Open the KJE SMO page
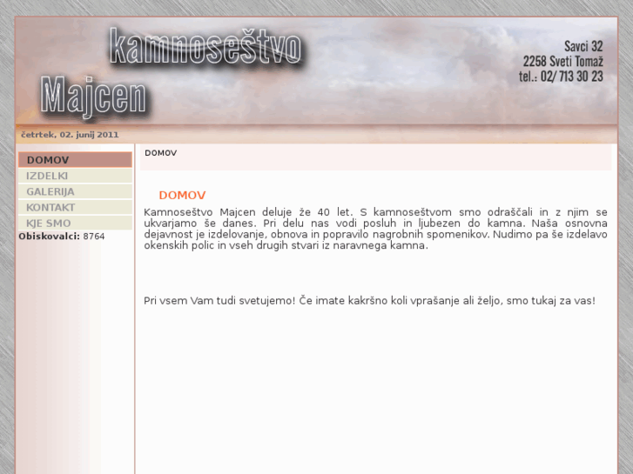Image resolution: width=633 pixels, height=474 pixels. coord(75,223)
